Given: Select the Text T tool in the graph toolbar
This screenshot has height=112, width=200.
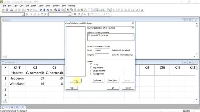Looking at the screenshot, I should 88,14.
